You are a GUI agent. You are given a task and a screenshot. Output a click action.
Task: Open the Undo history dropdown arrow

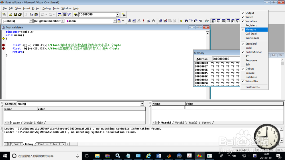tap(46, 15)
